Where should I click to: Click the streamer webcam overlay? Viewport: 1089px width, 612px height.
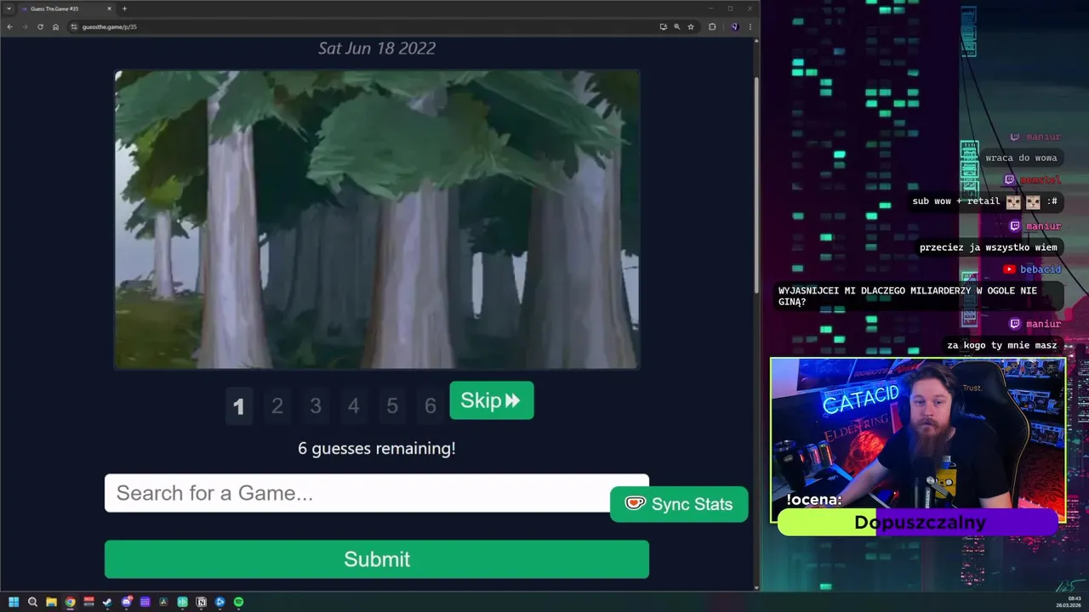coord(918,439)
